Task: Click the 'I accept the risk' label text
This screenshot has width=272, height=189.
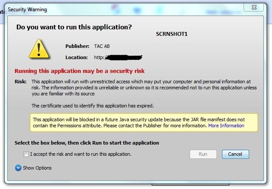Action: (x=81, y=154)
